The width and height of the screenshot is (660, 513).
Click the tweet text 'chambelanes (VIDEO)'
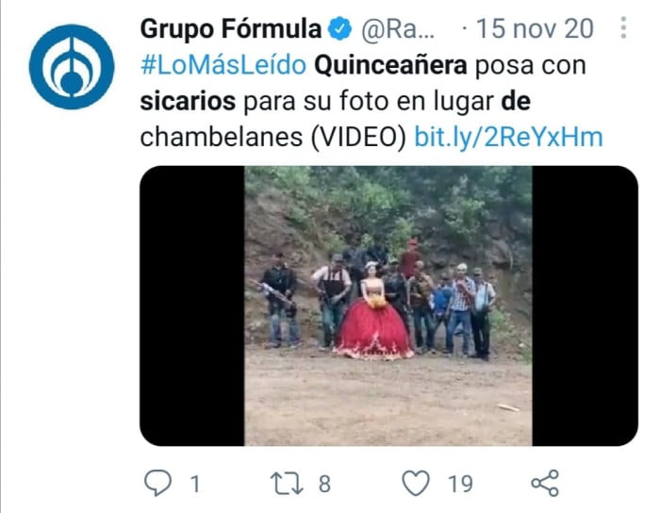273,137
